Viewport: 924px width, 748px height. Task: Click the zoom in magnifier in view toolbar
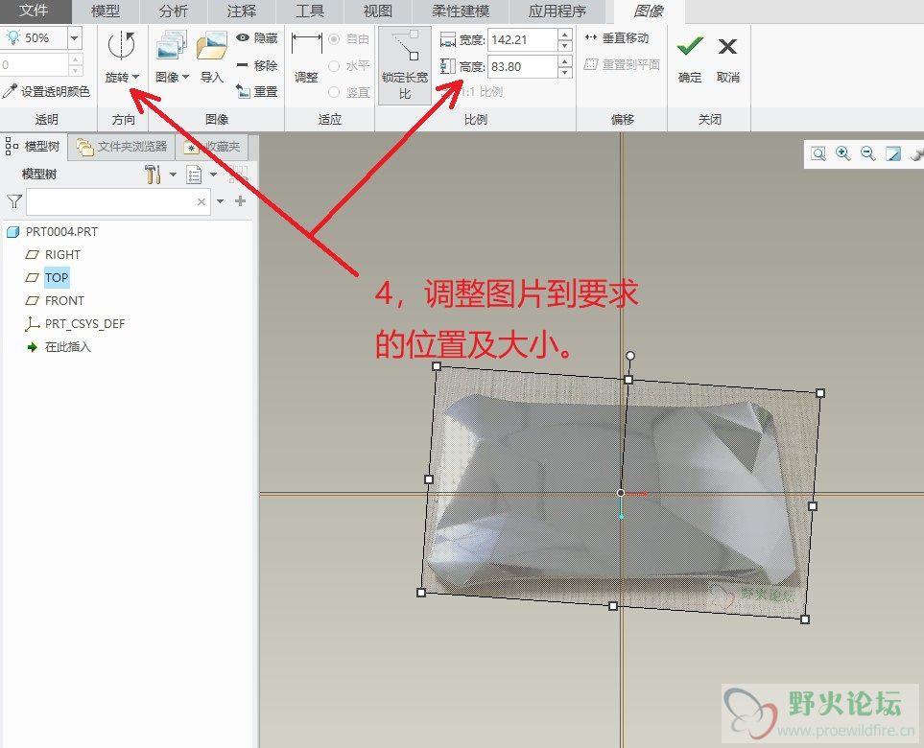click(x=843, y=153)
